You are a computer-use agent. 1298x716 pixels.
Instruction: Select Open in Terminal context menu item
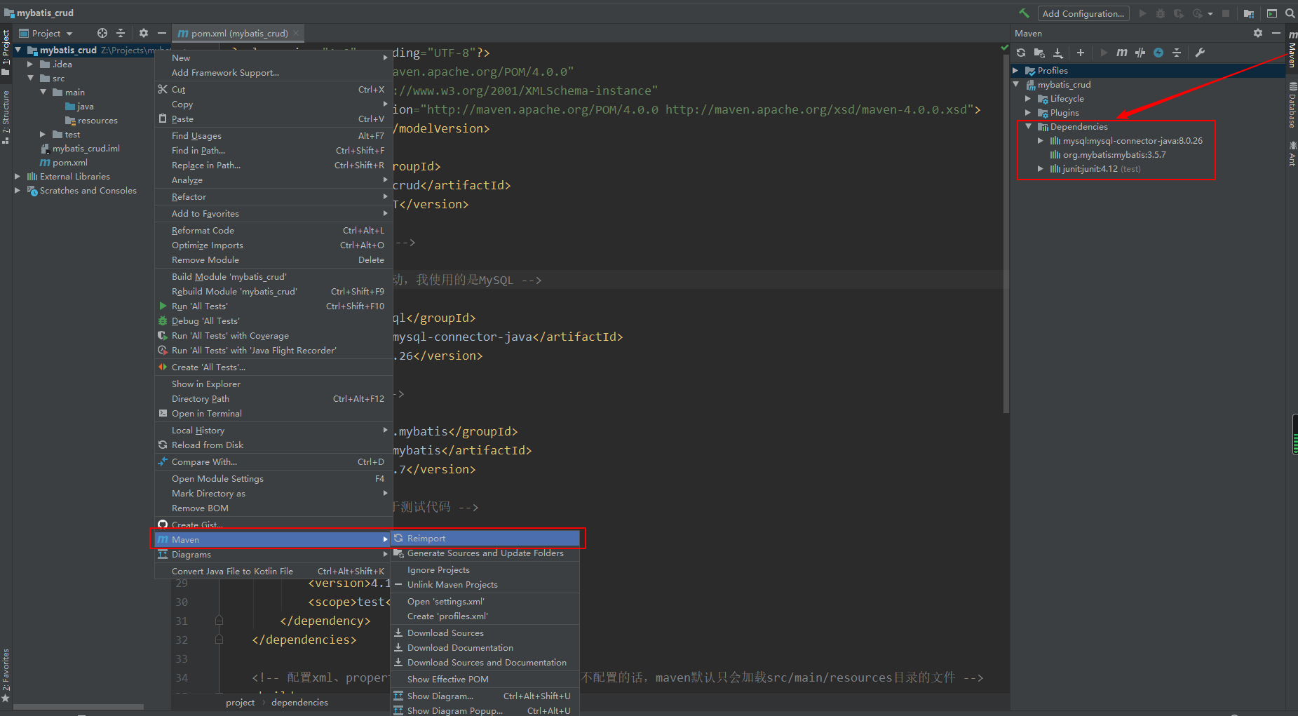(x=273, y=413)
